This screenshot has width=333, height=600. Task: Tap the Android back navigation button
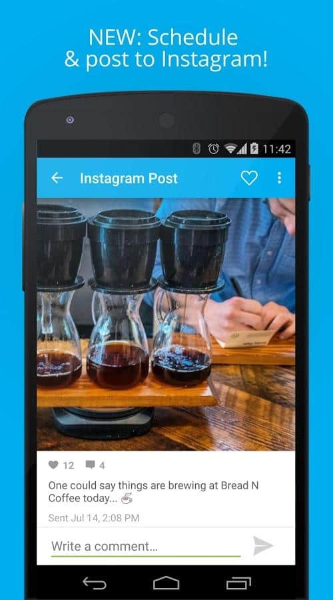click(95, 583)
